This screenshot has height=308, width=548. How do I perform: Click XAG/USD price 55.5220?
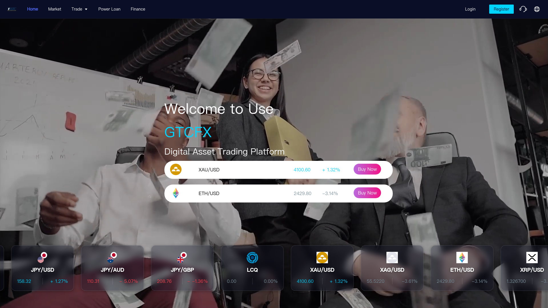point(375,281)
